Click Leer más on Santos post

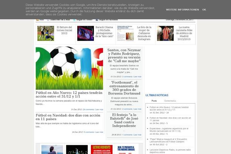(x=137, y=77)
